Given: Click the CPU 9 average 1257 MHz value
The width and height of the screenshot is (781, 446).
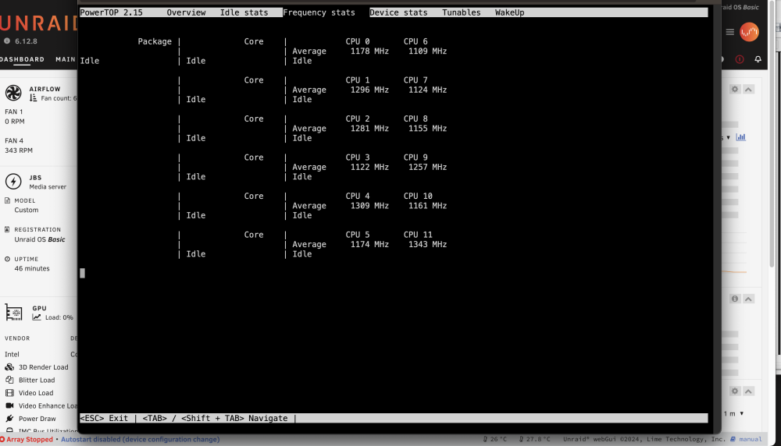Looking at the screenshot, I should coord(427,167).
